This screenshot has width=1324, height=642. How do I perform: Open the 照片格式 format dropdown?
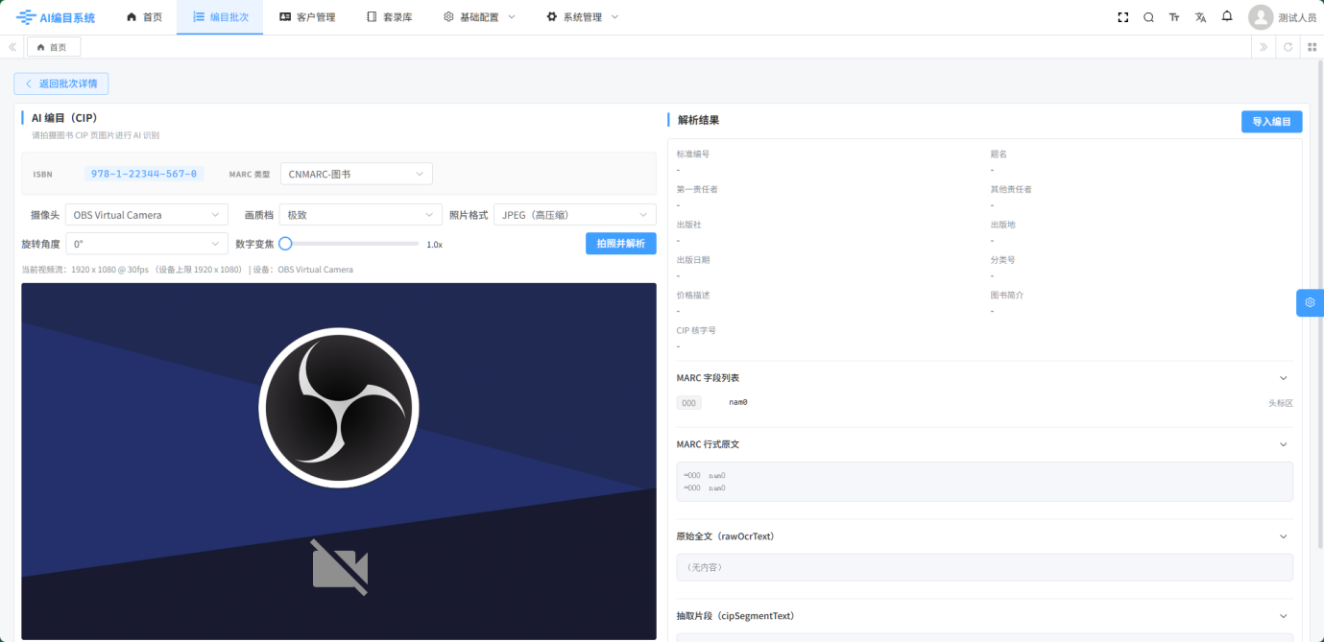575,215
